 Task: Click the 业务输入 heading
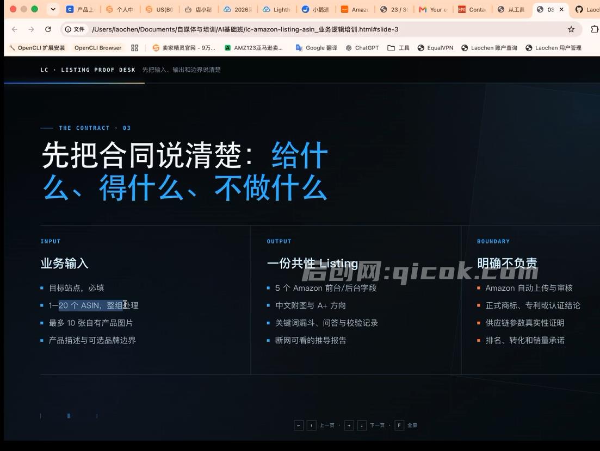point(64,264)
